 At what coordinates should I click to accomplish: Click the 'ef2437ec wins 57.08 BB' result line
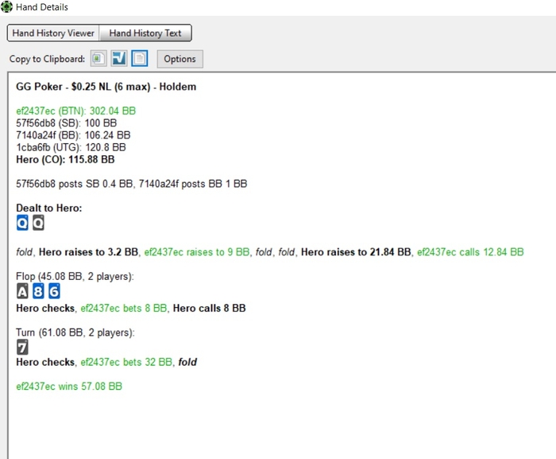[69, 386]
